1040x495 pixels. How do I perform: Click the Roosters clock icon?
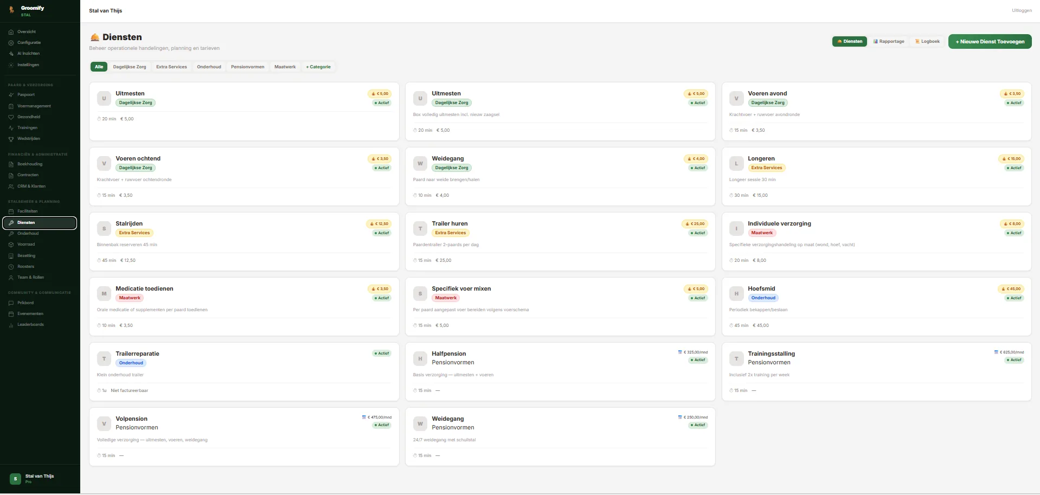coord(11,267)
